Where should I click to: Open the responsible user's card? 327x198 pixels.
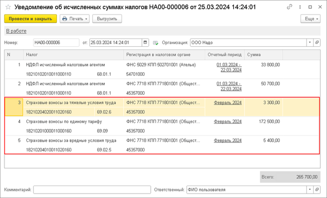click(x=317, y=189)
